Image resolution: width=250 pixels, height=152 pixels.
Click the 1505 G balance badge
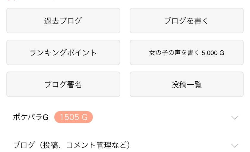click(x=74, y=117)
